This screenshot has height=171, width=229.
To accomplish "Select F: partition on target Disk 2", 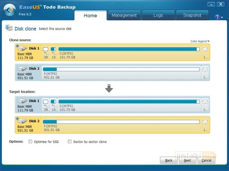I will (121, 121).
